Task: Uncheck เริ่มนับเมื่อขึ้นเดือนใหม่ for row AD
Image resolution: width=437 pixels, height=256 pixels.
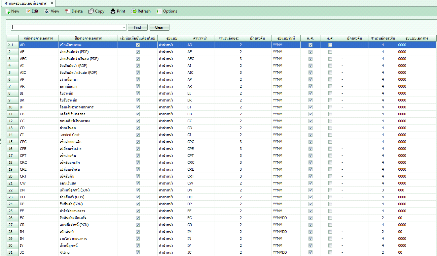Action: coord(138,44)
